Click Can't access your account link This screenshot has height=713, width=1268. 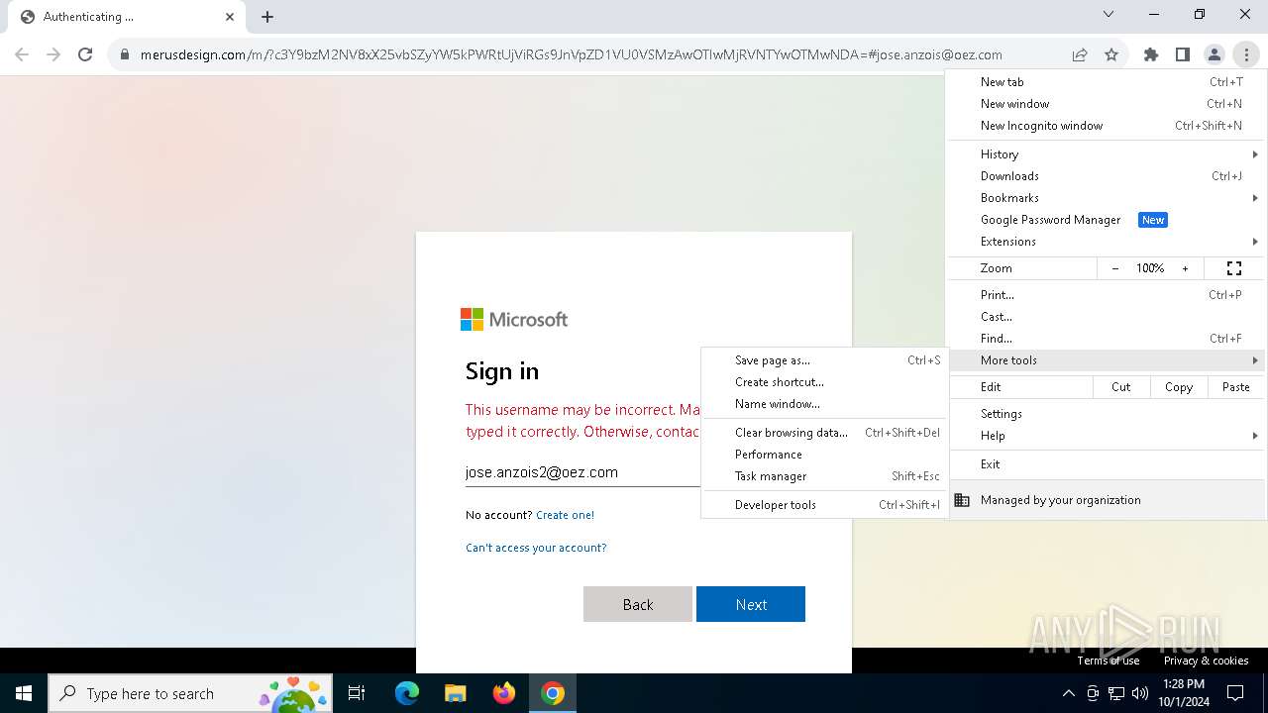(536, 548)
